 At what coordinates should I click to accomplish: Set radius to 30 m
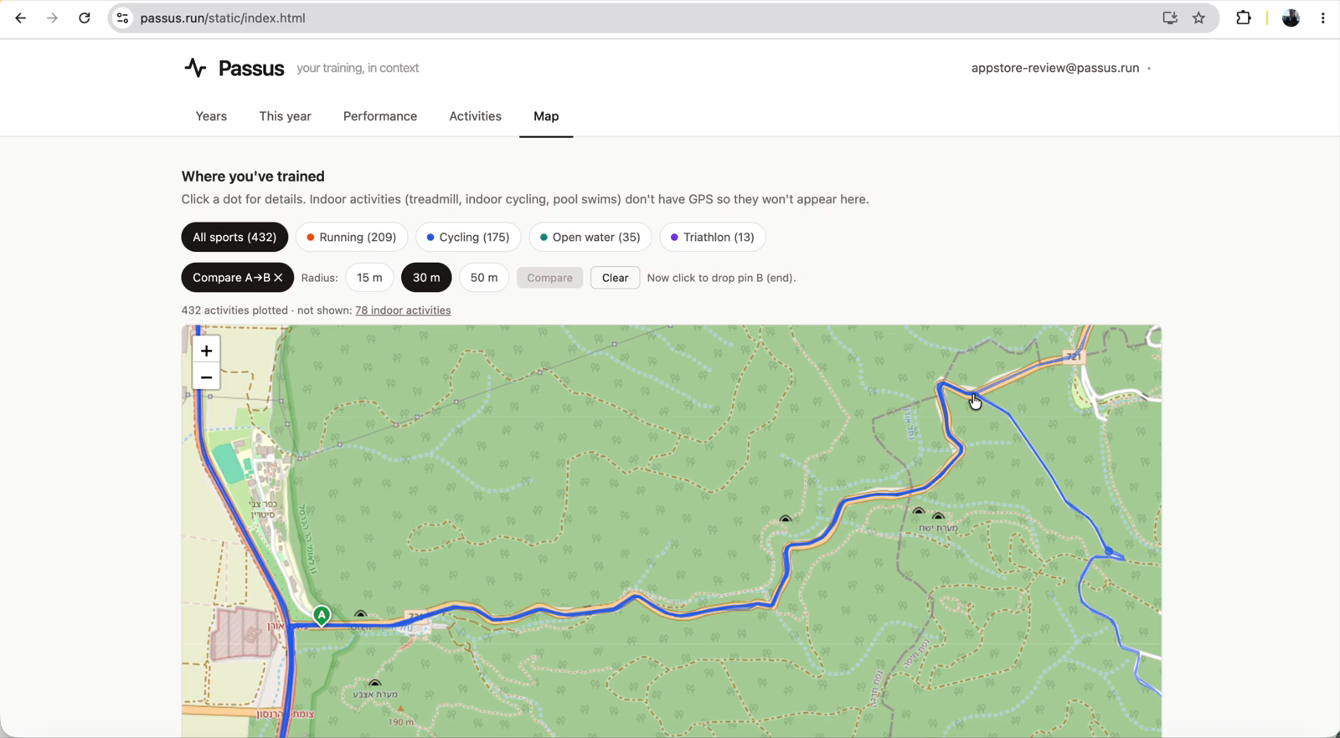pyautogui.click(x=426, y=278)
